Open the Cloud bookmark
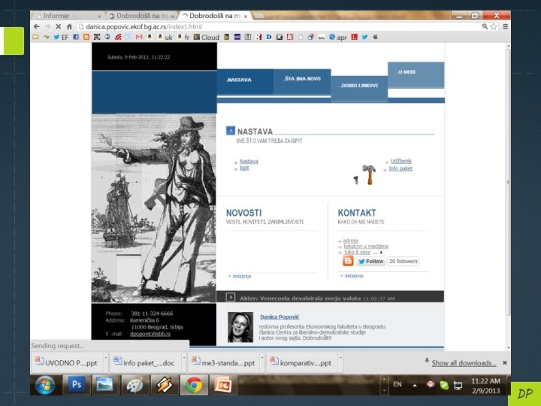The image size is (541, 406). click(206, 37)
